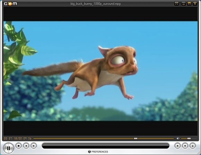Viewport: 201px width, 155px height.
Task: Skip to the previous track
Action: (x=26, y=146)
